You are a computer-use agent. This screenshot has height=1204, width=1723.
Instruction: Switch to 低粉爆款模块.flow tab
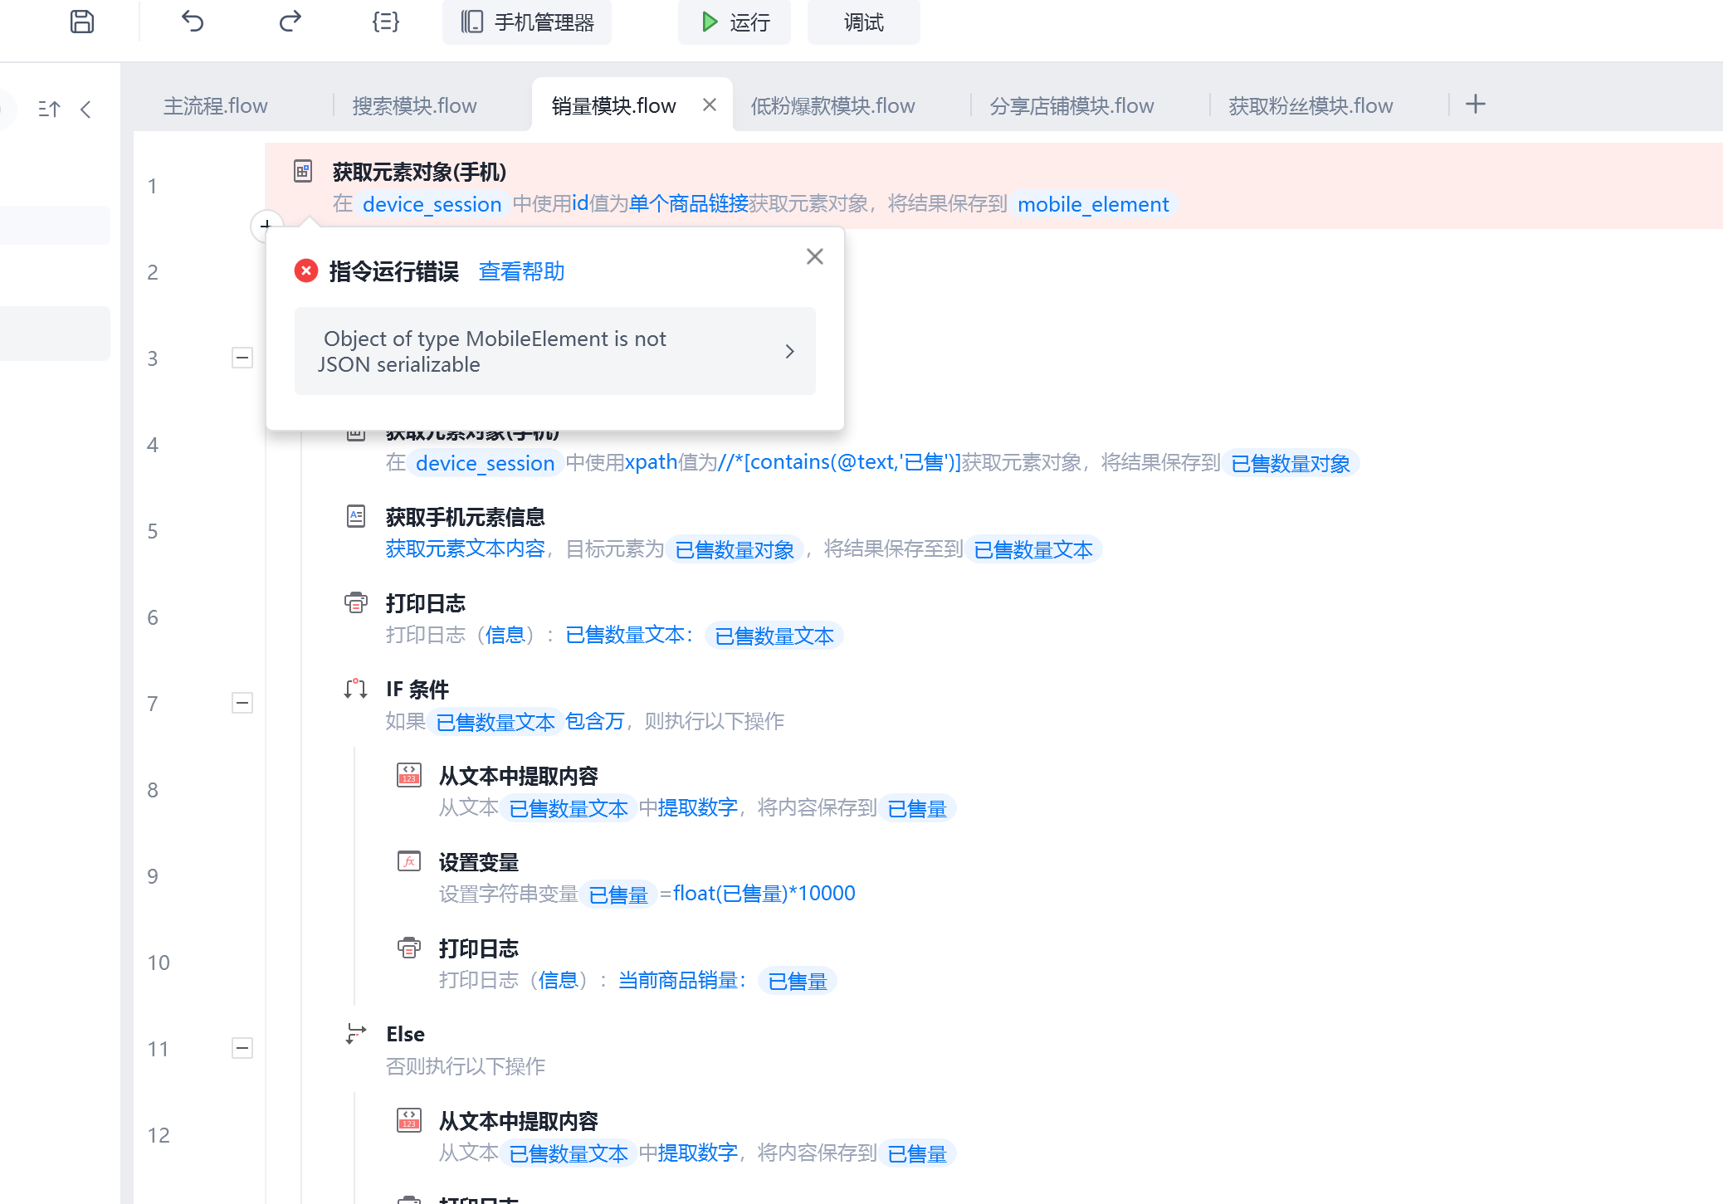point(832,106)
